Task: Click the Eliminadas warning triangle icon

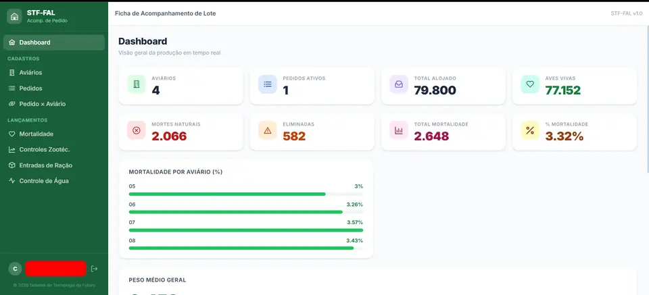Action: pos(268,130)
